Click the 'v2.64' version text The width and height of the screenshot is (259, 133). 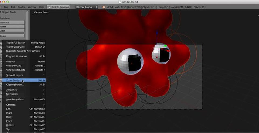click(x=110, y=7)
